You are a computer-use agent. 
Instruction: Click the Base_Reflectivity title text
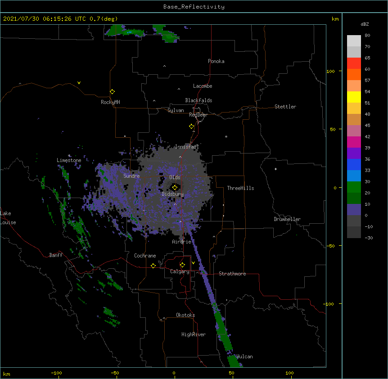pyautogui.click(x=194, y=7)
